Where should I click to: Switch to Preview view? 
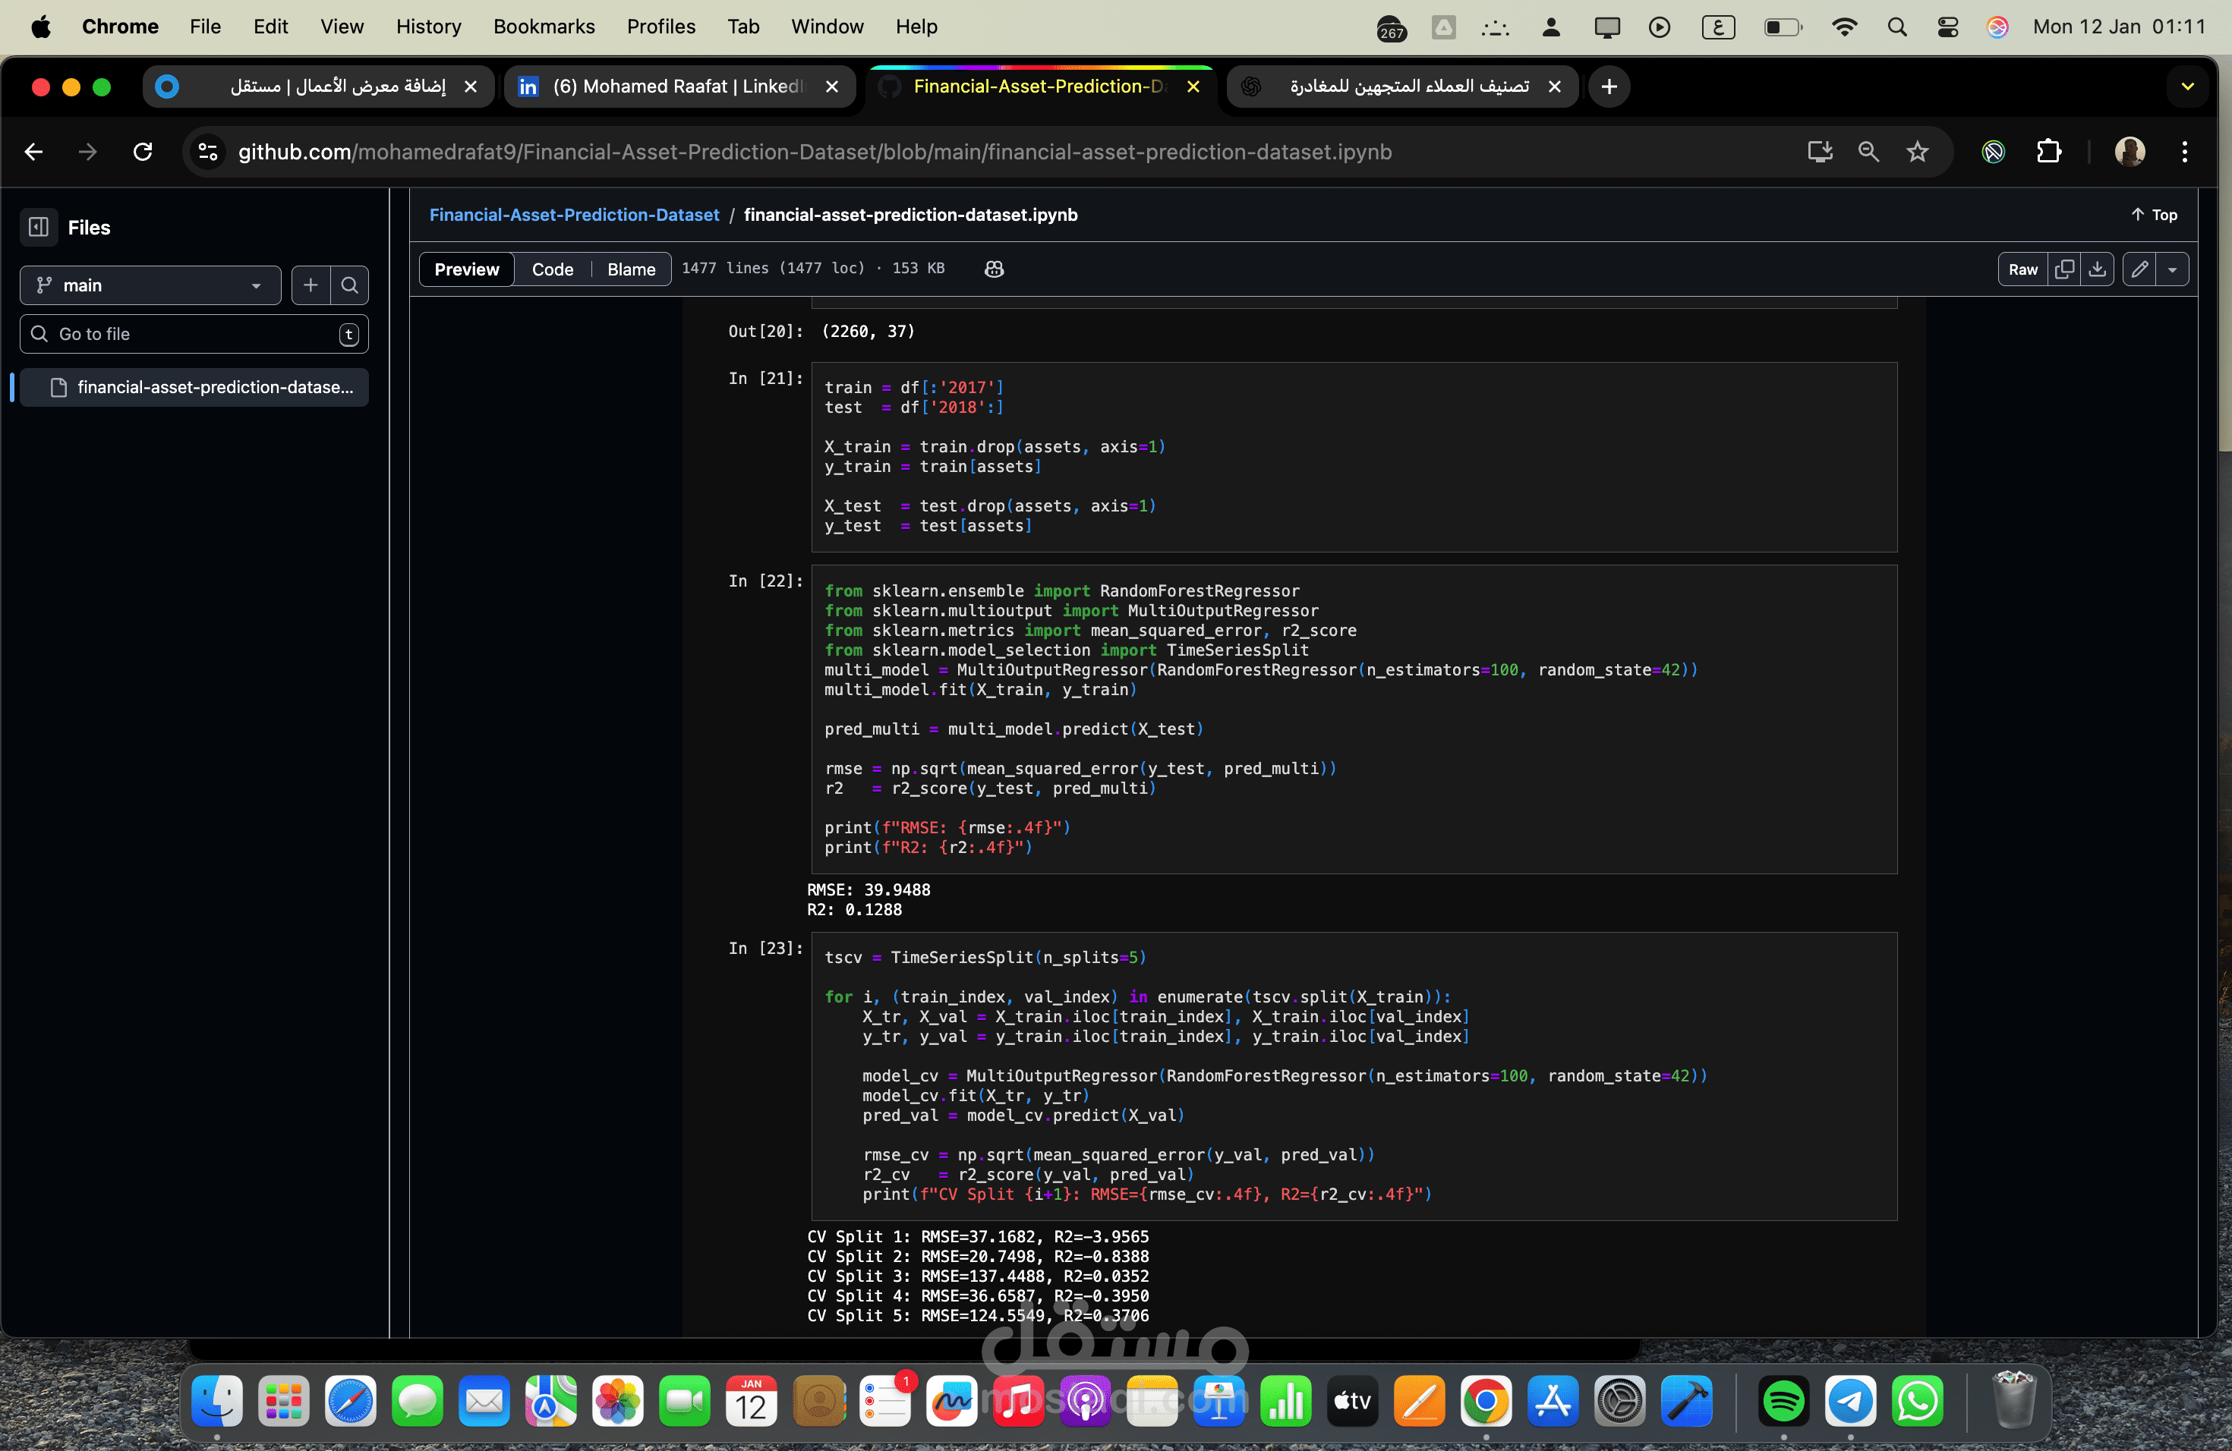[x=466, y=269]
